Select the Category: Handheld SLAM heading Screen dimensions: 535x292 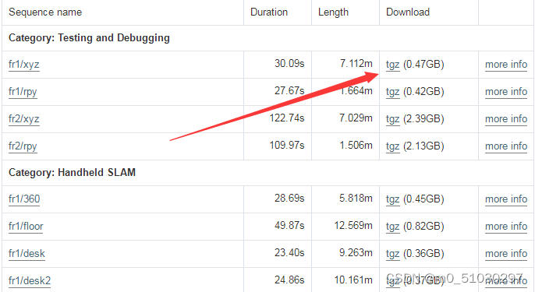pyautogui.click(x=72, y=172)
